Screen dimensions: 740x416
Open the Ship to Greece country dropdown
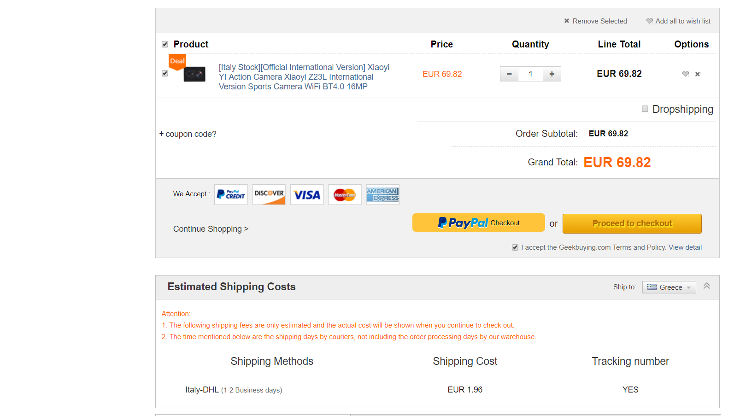[669, 287]
